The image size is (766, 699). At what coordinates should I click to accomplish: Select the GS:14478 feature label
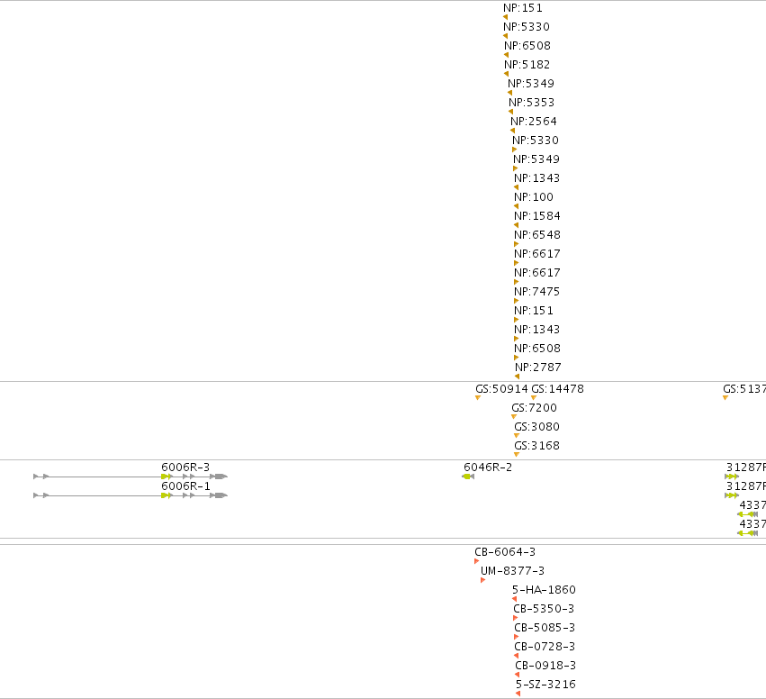coord(557,389)
